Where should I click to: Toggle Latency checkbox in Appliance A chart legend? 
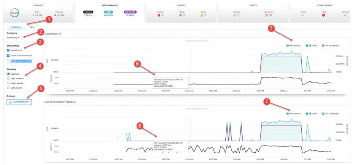pos(288,46)
